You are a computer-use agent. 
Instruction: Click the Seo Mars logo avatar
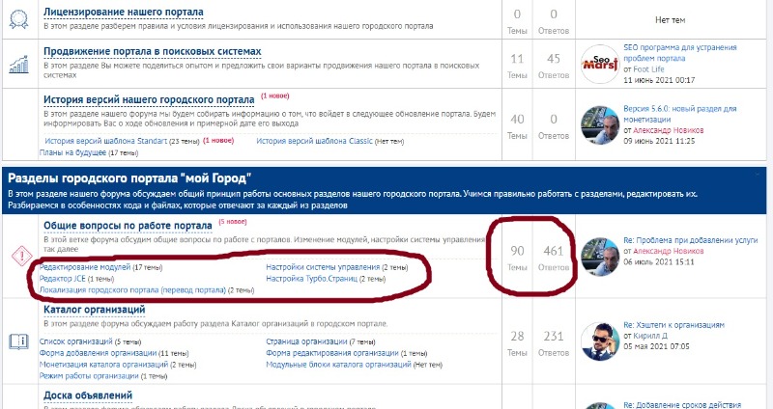tap(599, 64)
